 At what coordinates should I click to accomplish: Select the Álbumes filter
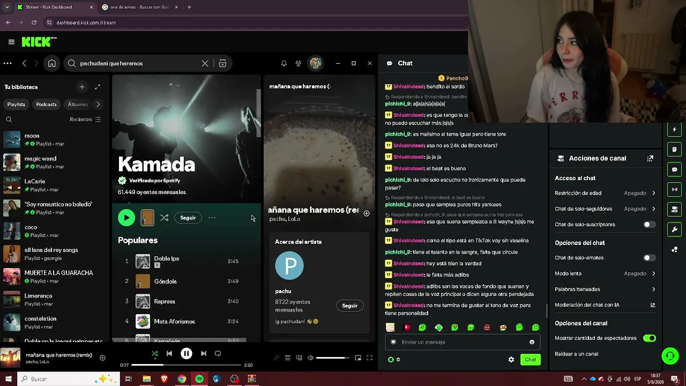(x=78, y=105)
